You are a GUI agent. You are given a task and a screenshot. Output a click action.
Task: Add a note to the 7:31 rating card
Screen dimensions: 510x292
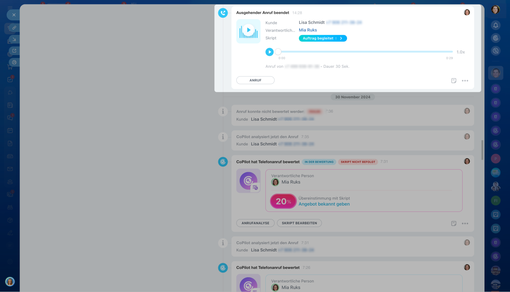[x=454, y=223]
